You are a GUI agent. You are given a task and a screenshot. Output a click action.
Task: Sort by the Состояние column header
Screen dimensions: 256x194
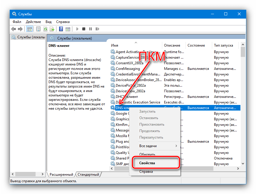click(x=199, y=45)
